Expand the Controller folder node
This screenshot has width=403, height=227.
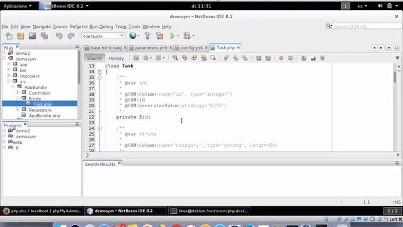18,93
